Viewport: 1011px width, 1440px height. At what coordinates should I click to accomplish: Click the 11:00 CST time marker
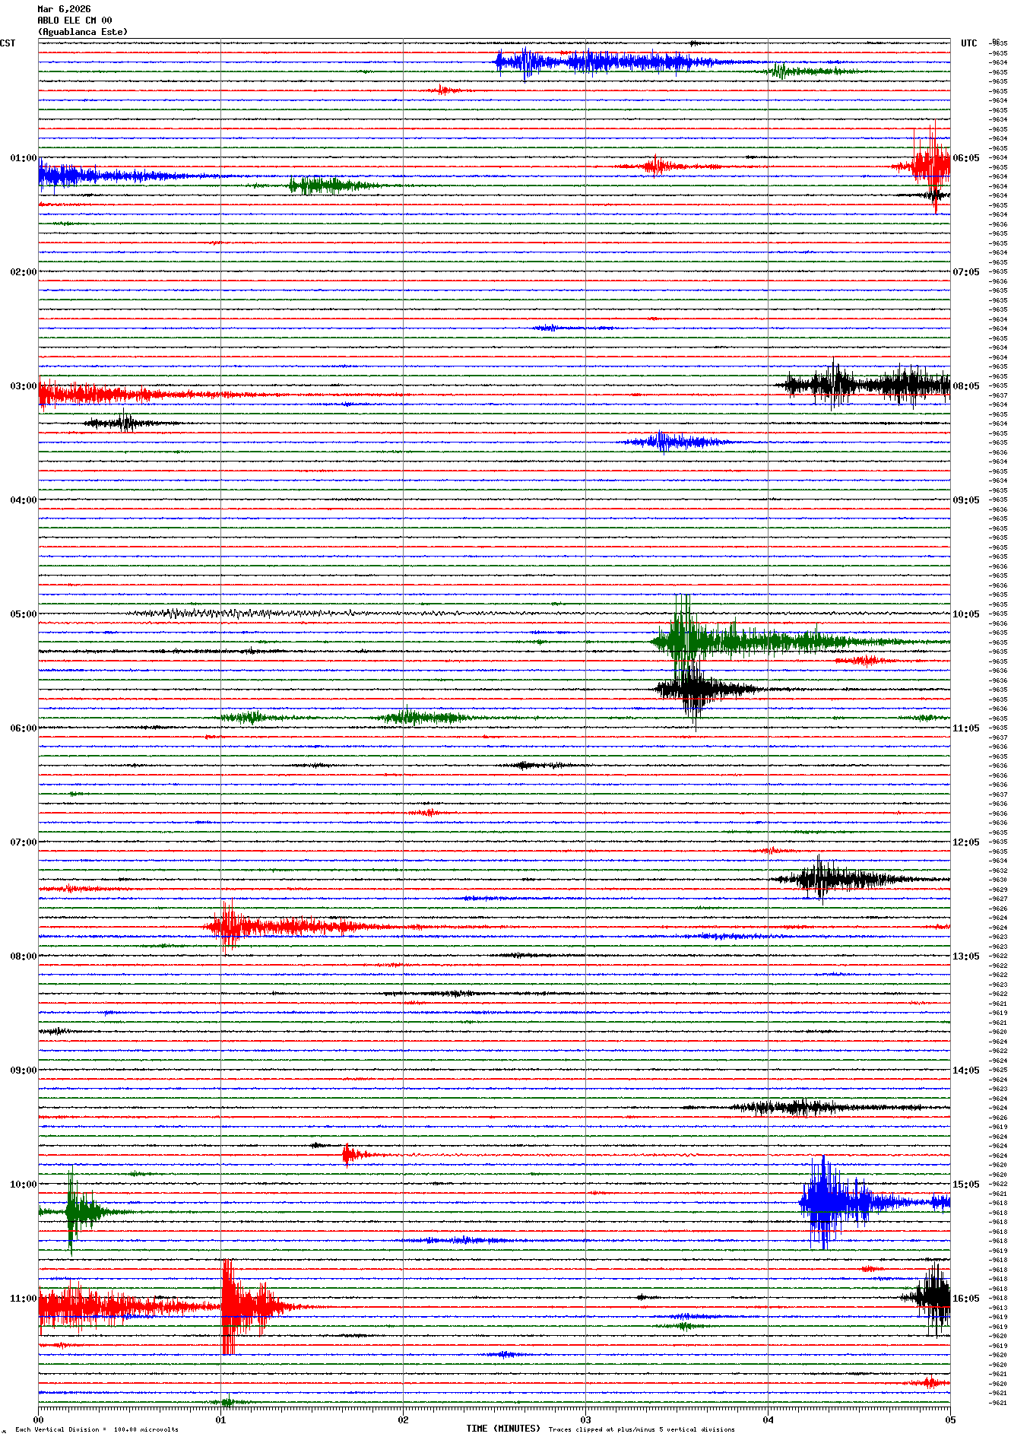coord(23,1299)
